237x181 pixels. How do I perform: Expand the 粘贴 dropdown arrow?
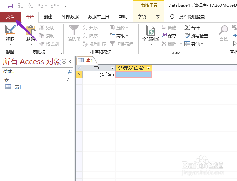click(x=31, y=44)
